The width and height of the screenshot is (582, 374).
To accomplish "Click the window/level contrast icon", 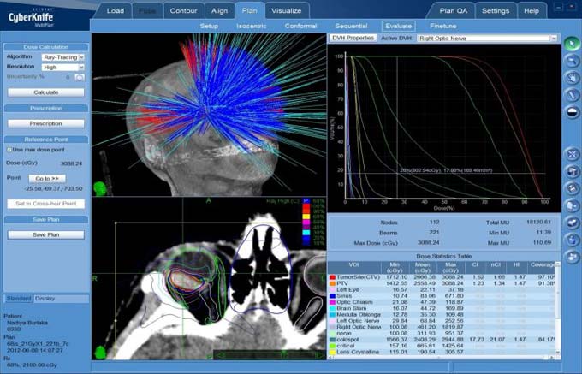I will (572, 111).
